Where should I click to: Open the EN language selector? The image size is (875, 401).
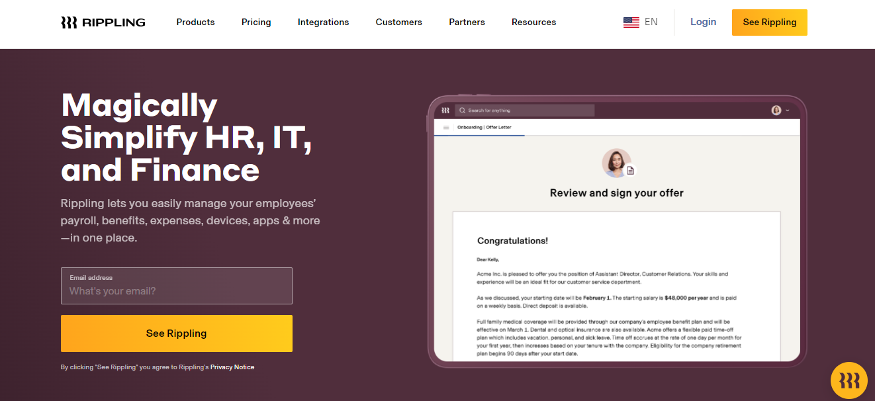point(651,22)
